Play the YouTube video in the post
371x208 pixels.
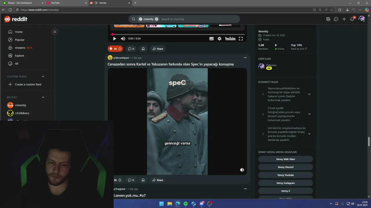(114, 38)
